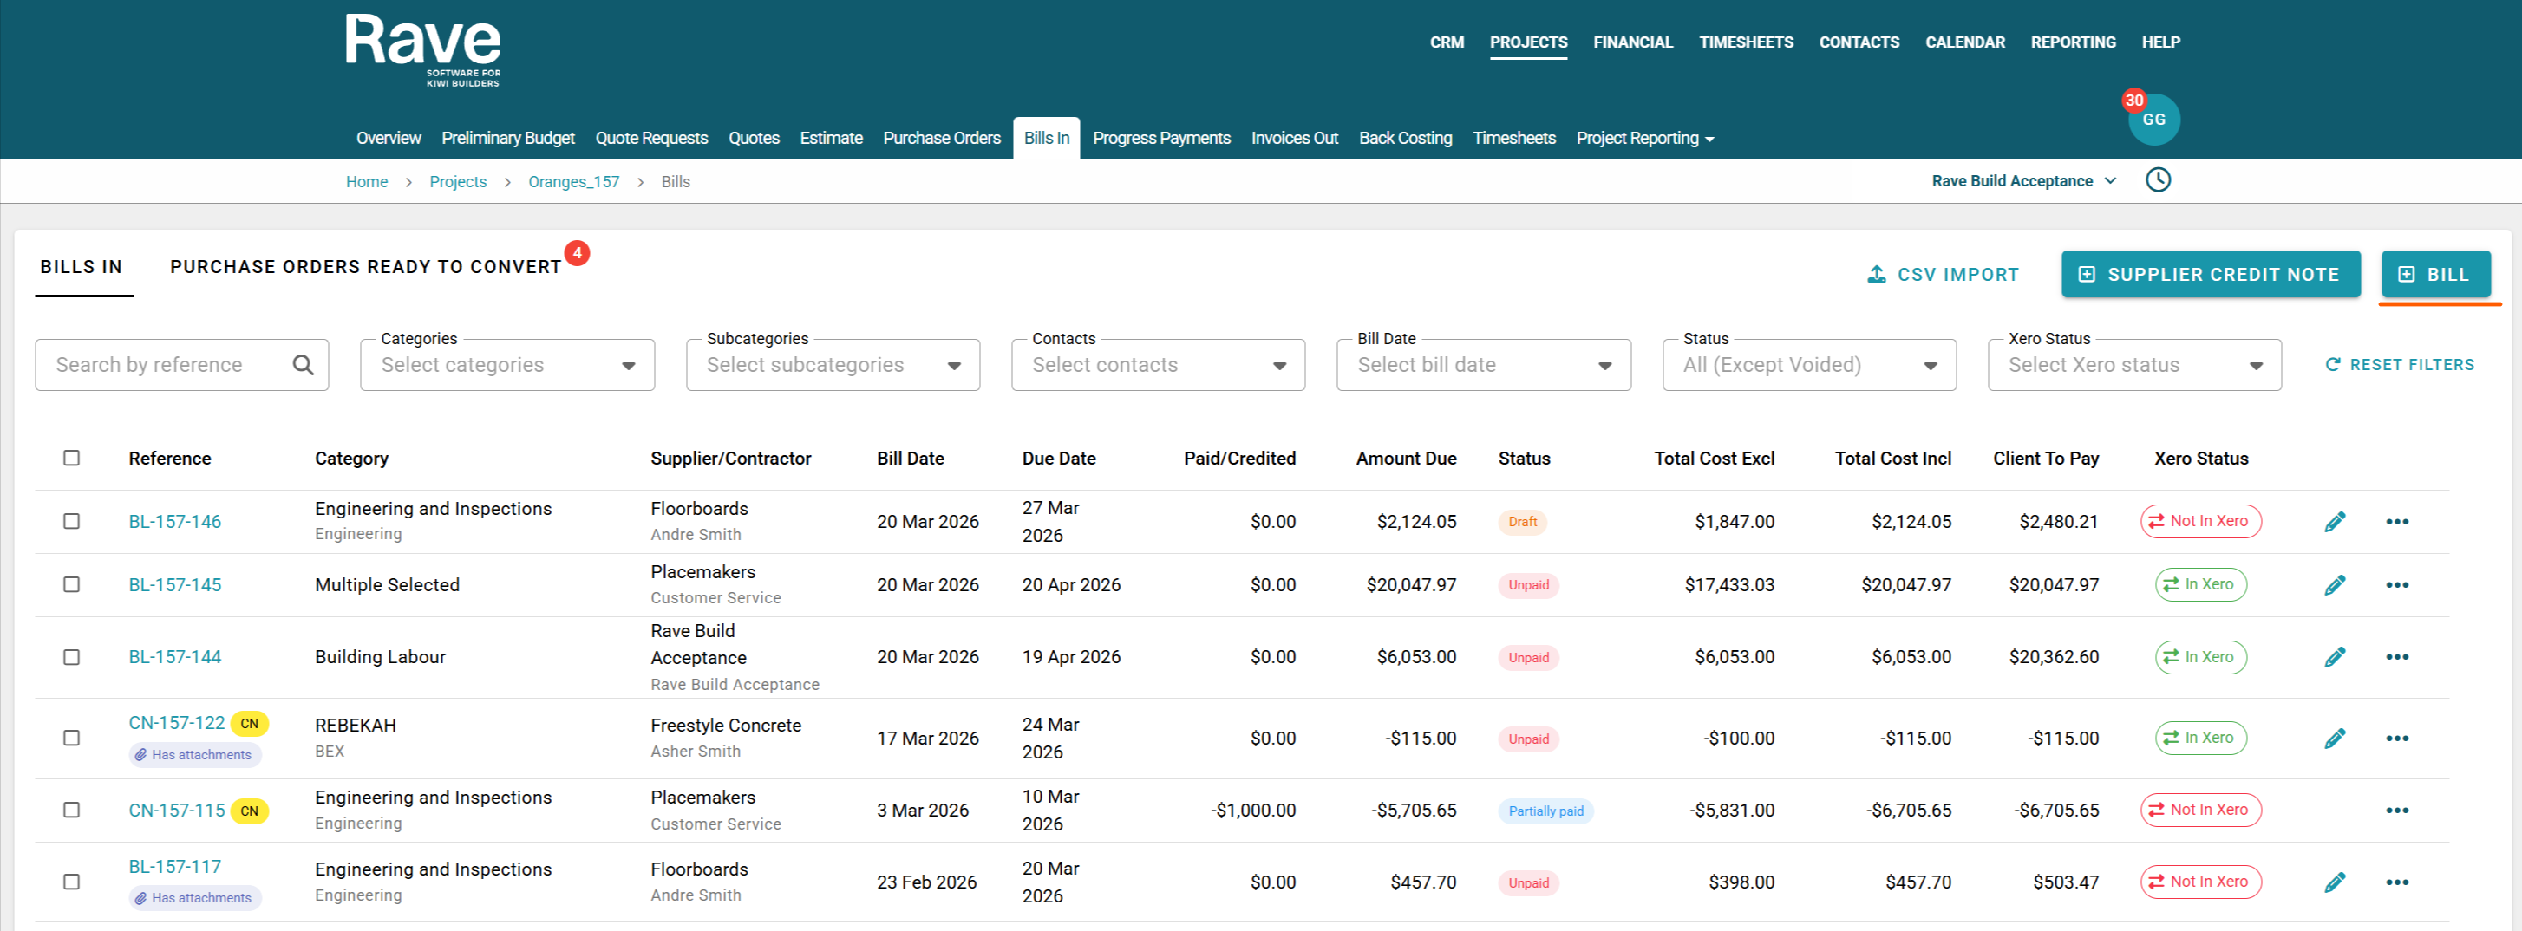Tick the select-all header checkbox
Screen dimensions: 2522x931
[71, 459]
